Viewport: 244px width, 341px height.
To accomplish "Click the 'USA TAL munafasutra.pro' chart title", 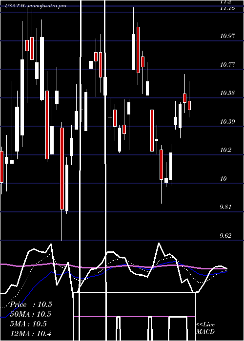I will pyautogui.click(x=36, y=6).
